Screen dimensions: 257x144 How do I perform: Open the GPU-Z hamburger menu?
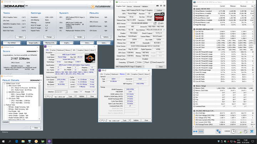[164, 6]
